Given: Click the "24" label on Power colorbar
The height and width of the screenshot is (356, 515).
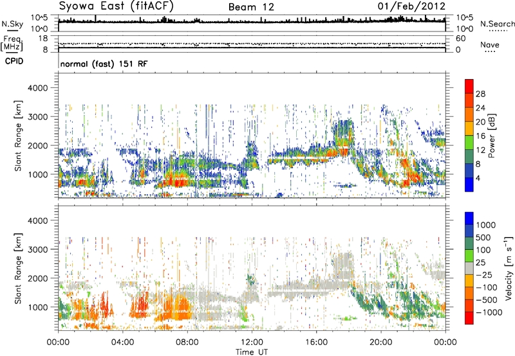Looking at the screenshot, I should point(480,108).
